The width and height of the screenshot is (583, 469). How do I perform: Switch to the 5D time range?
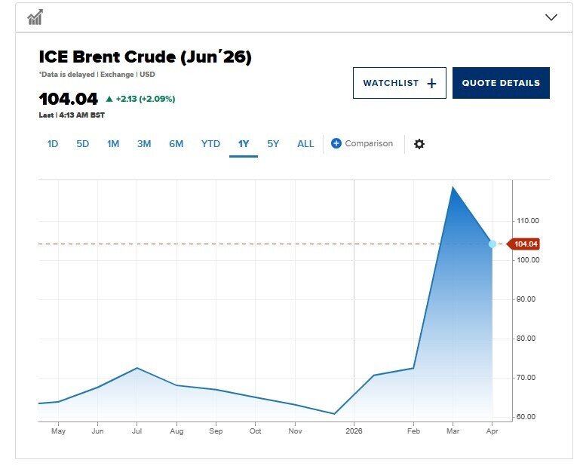click(83, 143)
